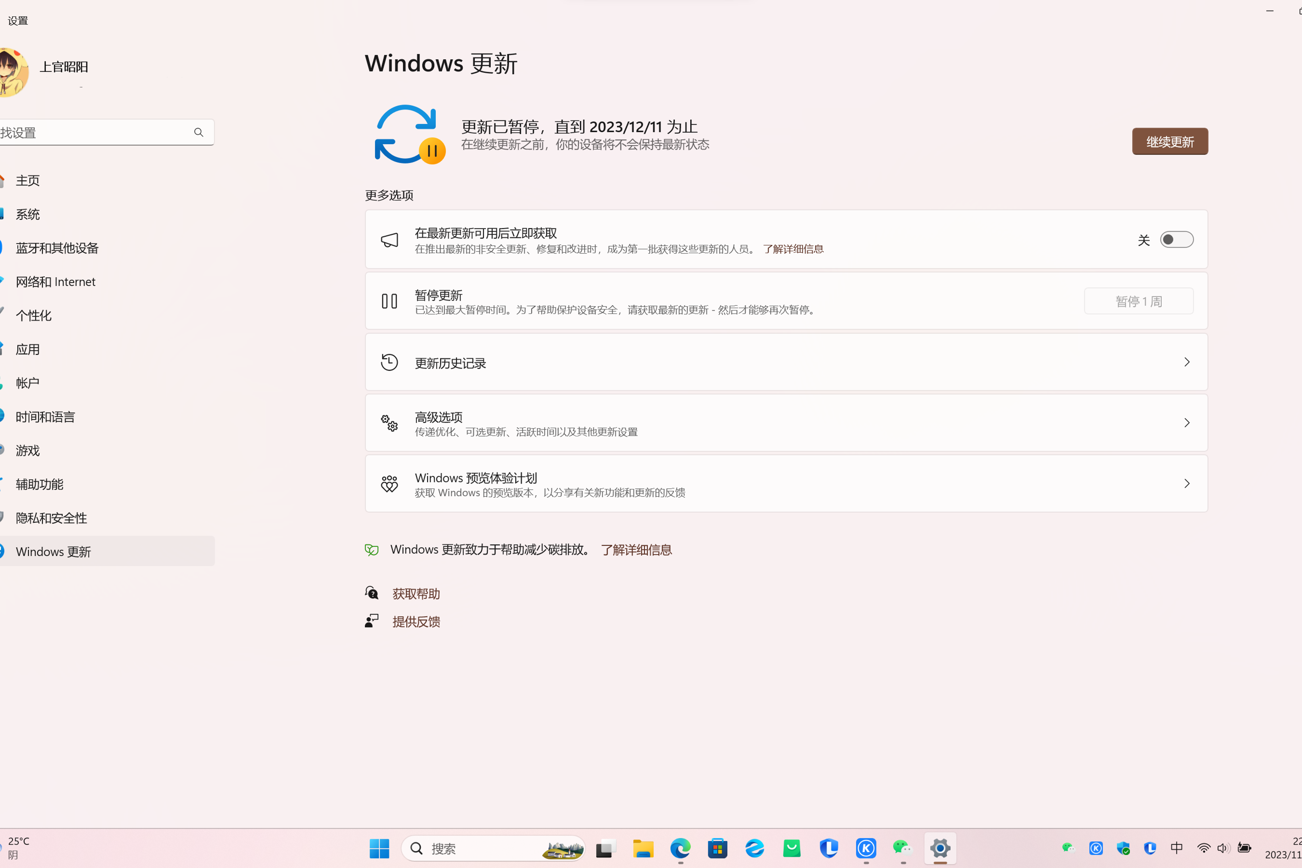Open Task View icon on taskbar
Image resolution: width=1302 pixels, height=868 pixels.
click(x=606, y=848)
